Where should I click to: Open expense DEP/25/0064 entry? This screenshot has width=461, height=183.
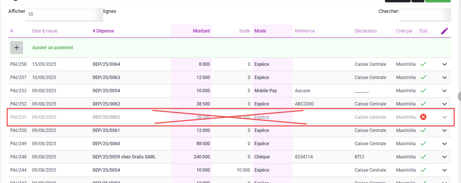pos(106,64)
